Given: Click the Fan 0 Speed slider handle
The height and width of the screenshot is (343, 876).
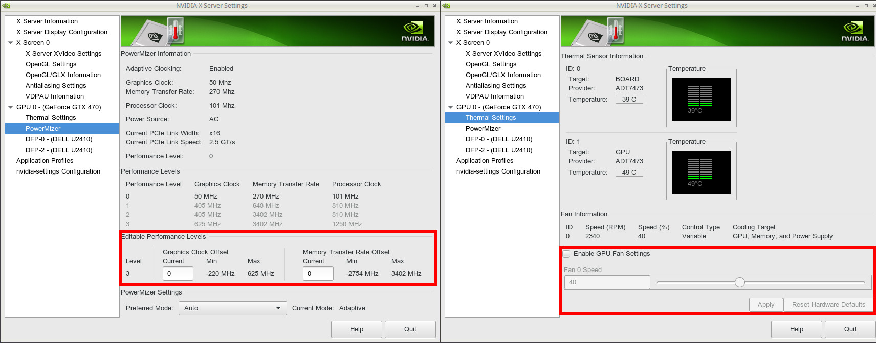Looking at the screenshot, I should coord(740,282).
